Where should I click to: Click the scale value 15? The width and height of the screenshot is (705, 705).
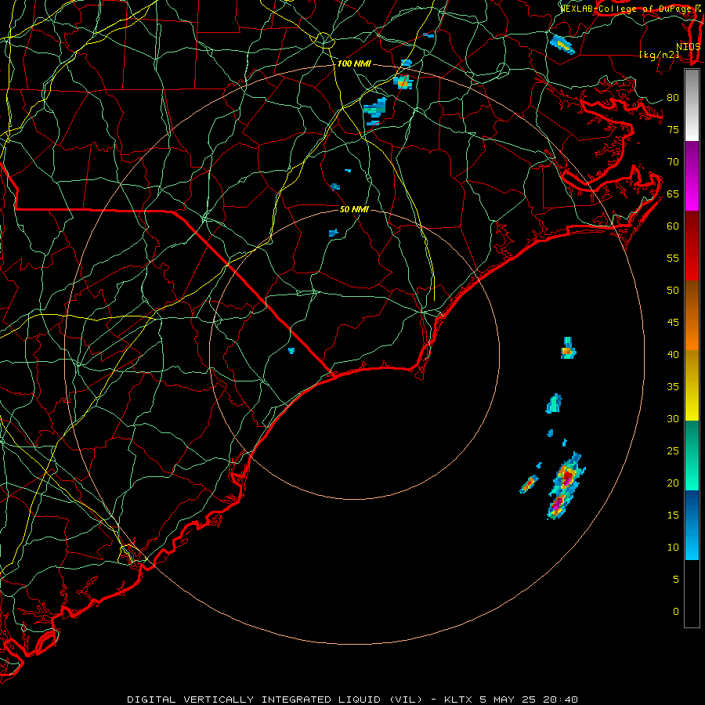click(673, 515)
